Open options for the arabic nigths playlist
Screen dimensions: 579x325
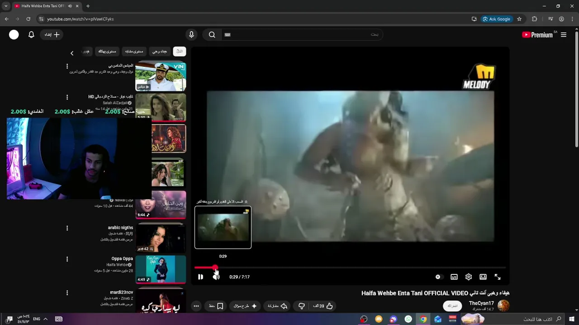(67, 228)
